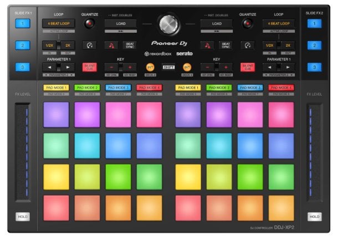
Task: Hit the left deck's cyan performance pad
Action: 87,146
